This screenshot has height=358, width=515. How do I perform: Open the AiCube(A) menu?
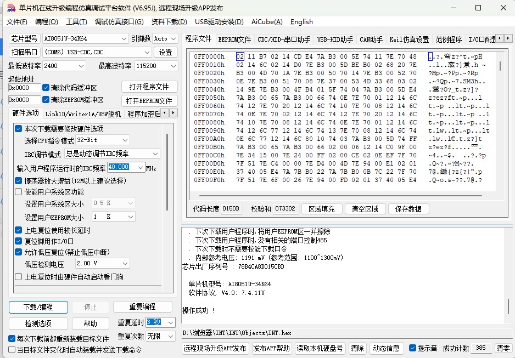point(267,22)
